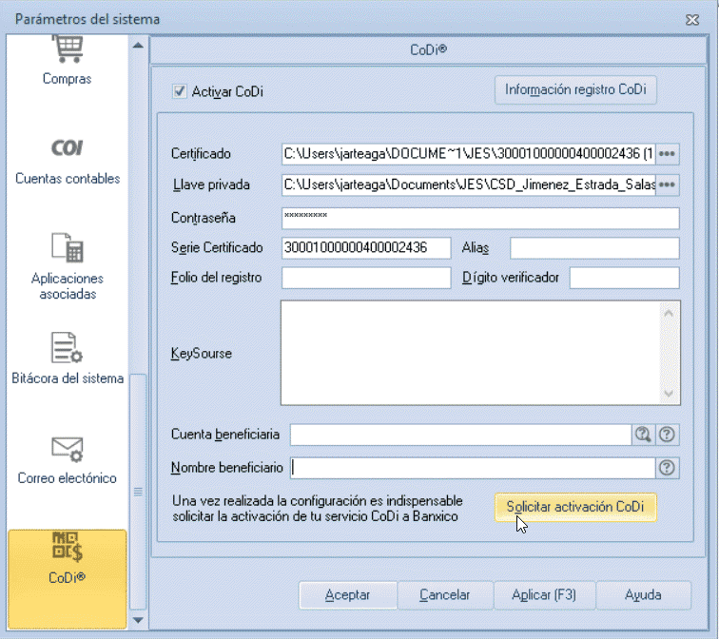Browse for Llave privada file with ellipsis button

[668, 184]
